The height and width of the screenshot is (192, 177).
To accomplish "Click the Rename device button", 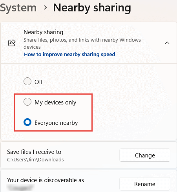I will [145, 184].
